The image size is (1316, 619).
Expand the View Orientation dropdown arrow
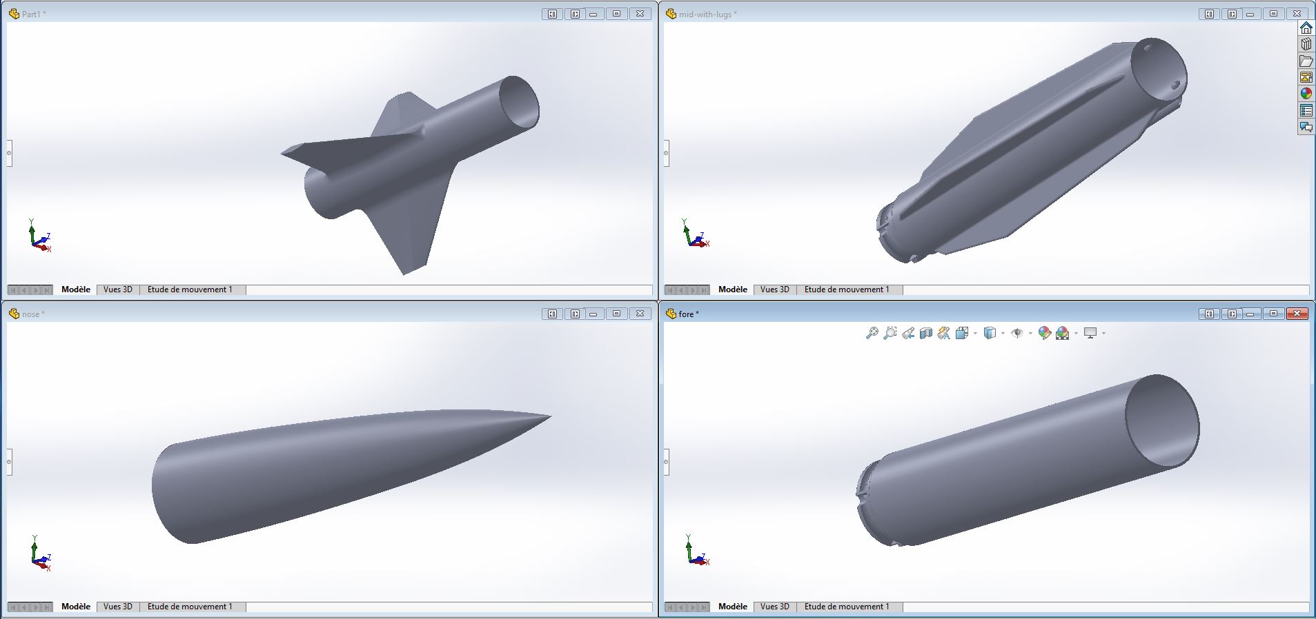[x=975, y=334]
